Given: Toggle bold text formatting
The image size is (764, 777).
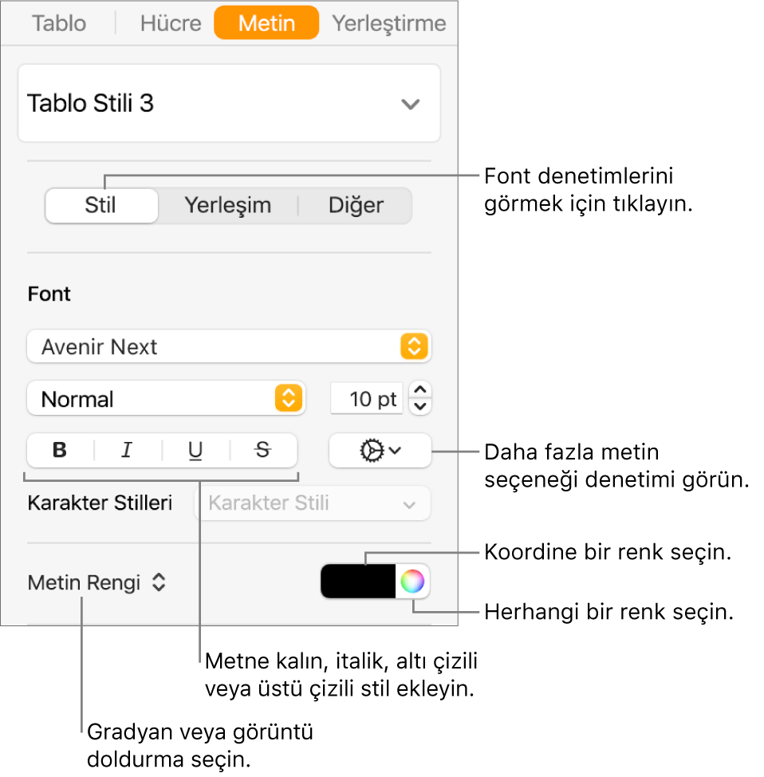Looking at the screenshot, I should (60, 451).
